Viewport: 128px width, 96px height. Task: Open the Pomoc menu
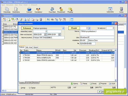click(26, 5)
